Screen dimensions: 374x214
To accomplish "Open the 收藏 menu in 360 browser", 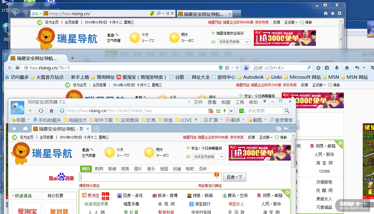I will [226, 102].
